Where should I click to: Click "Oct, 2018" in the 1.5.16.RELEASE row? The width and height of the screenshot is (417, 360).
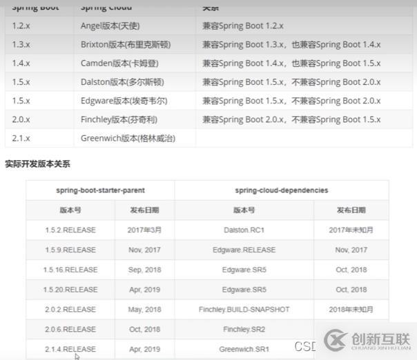(351, 270)
